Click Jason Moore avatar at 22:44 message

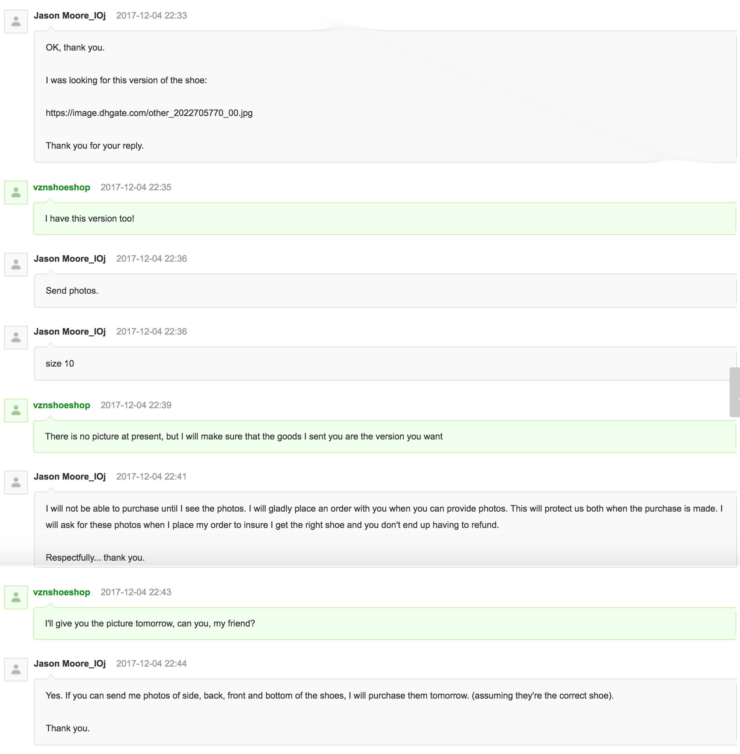pyautogui.click(x=16, y=669)
